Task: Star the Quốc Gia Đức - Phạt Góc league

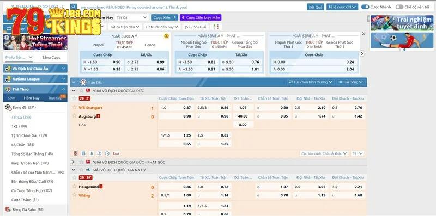Action: (81, 162)
